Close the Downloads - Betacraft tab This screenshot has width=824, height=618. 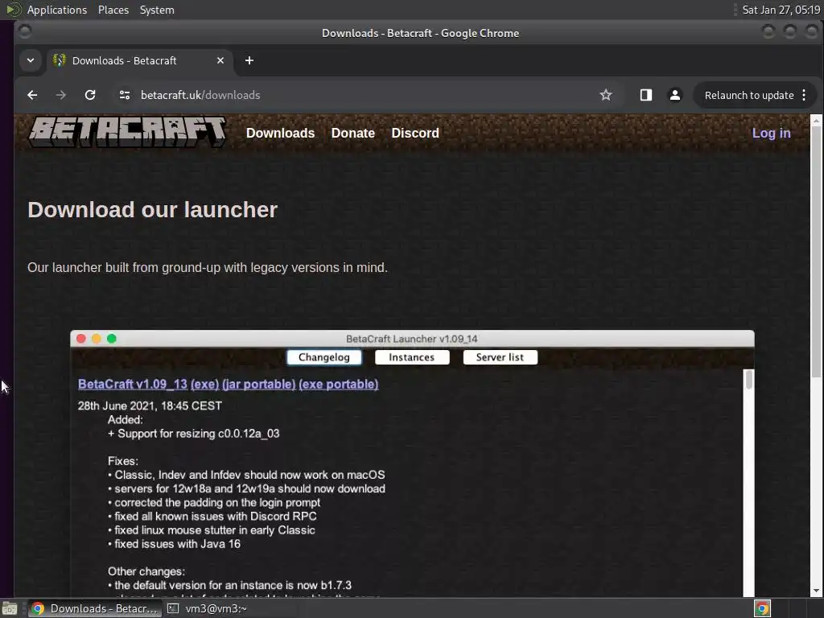[220, 60]
